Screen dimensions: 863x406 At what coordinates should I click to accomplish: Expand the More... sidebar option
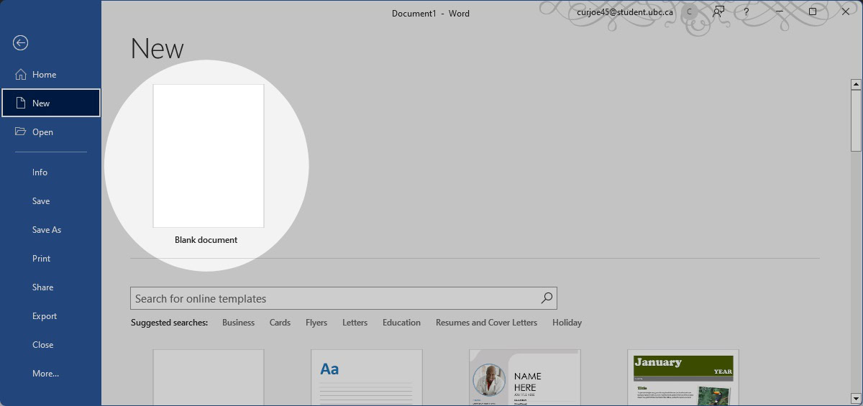click(45, 374)
